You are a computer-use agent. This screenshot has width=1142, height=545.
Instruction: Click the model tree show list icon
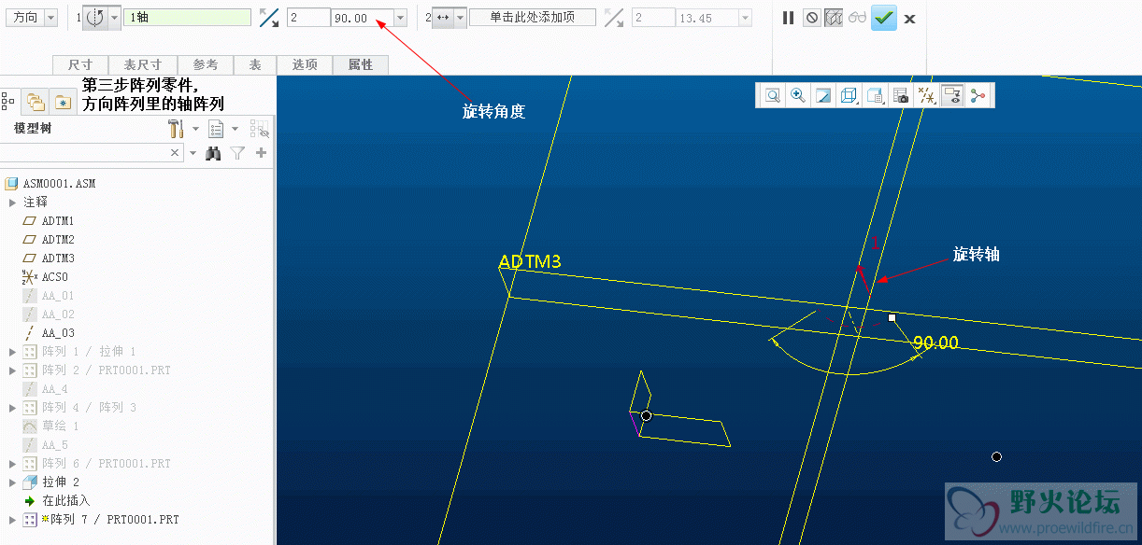point(217,129)
